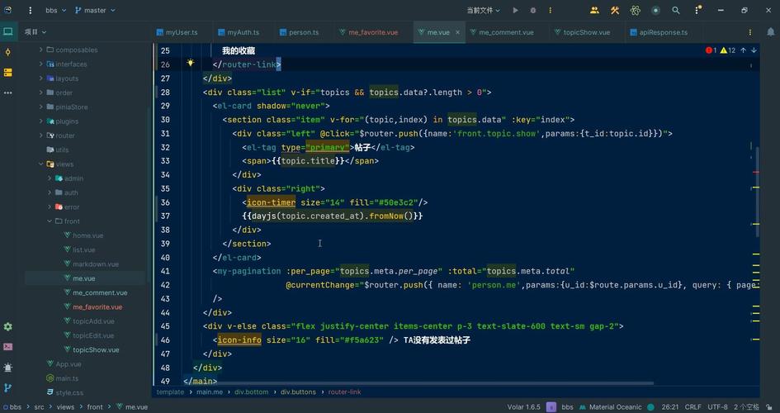The width and height of the screenshot is (780, 413).
Task: Click the Debug bug icon in the toolbar
Action: (533, 11)
